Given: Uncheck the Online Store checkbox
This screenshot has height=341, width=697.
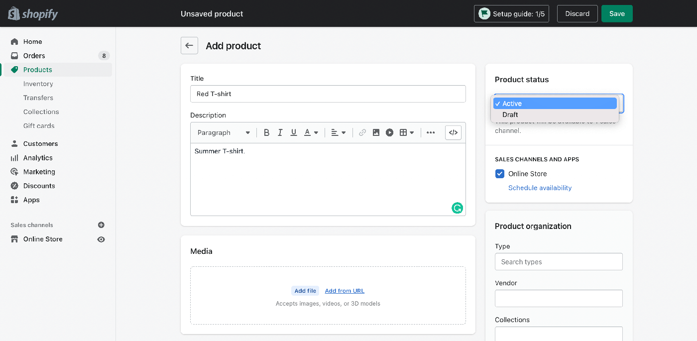Looking at the screenshot, I should coord(500,174).
